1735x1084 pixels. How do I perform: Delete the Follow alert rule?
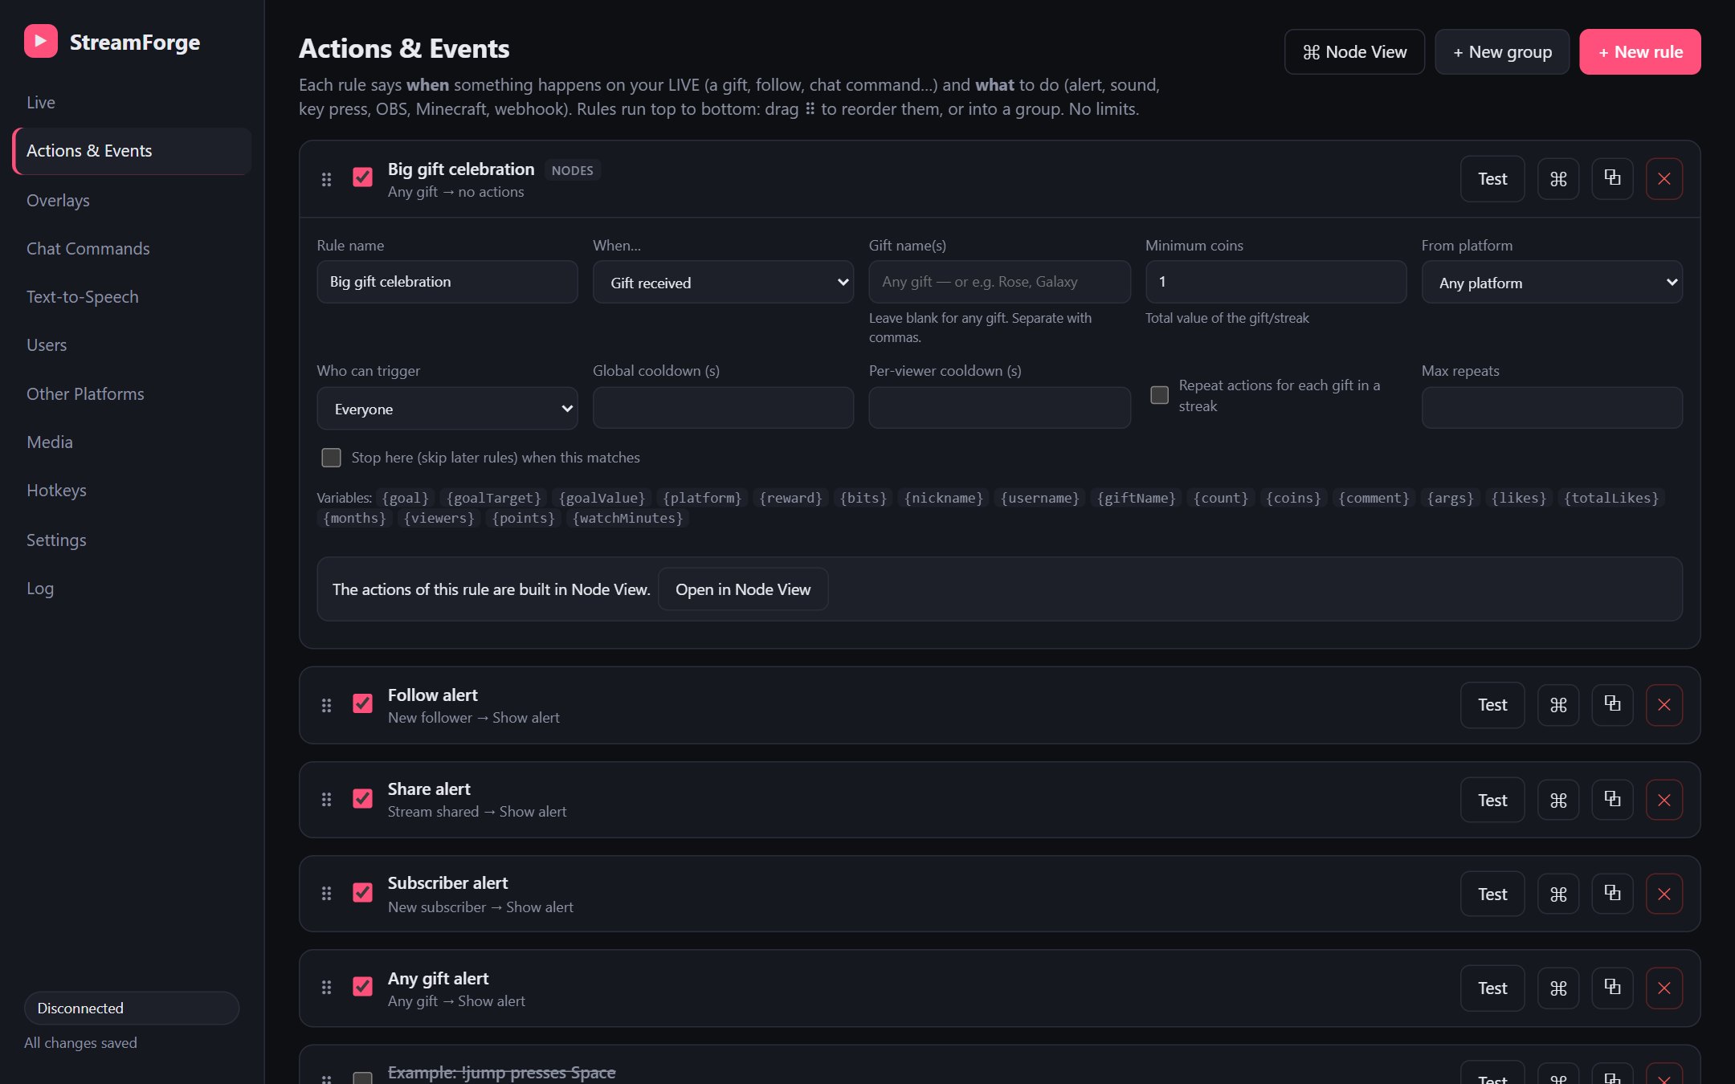point(1664,705)
